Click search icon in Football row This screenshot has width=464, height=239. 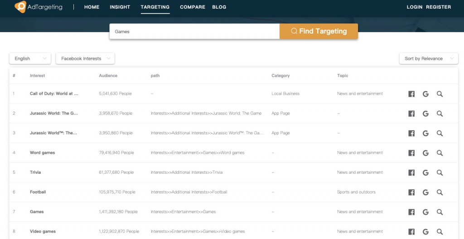[x=440, y=192]
